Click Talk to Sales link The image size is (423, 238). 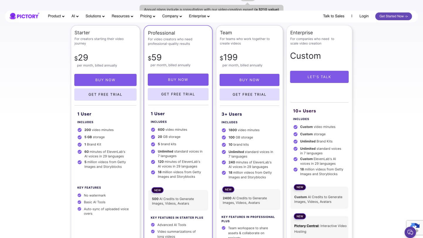(334, 16)
